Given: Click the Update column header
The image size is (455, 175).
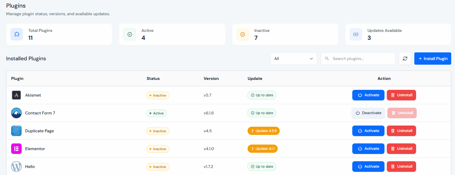Looking at the screenshot, I should pos(255,78).
